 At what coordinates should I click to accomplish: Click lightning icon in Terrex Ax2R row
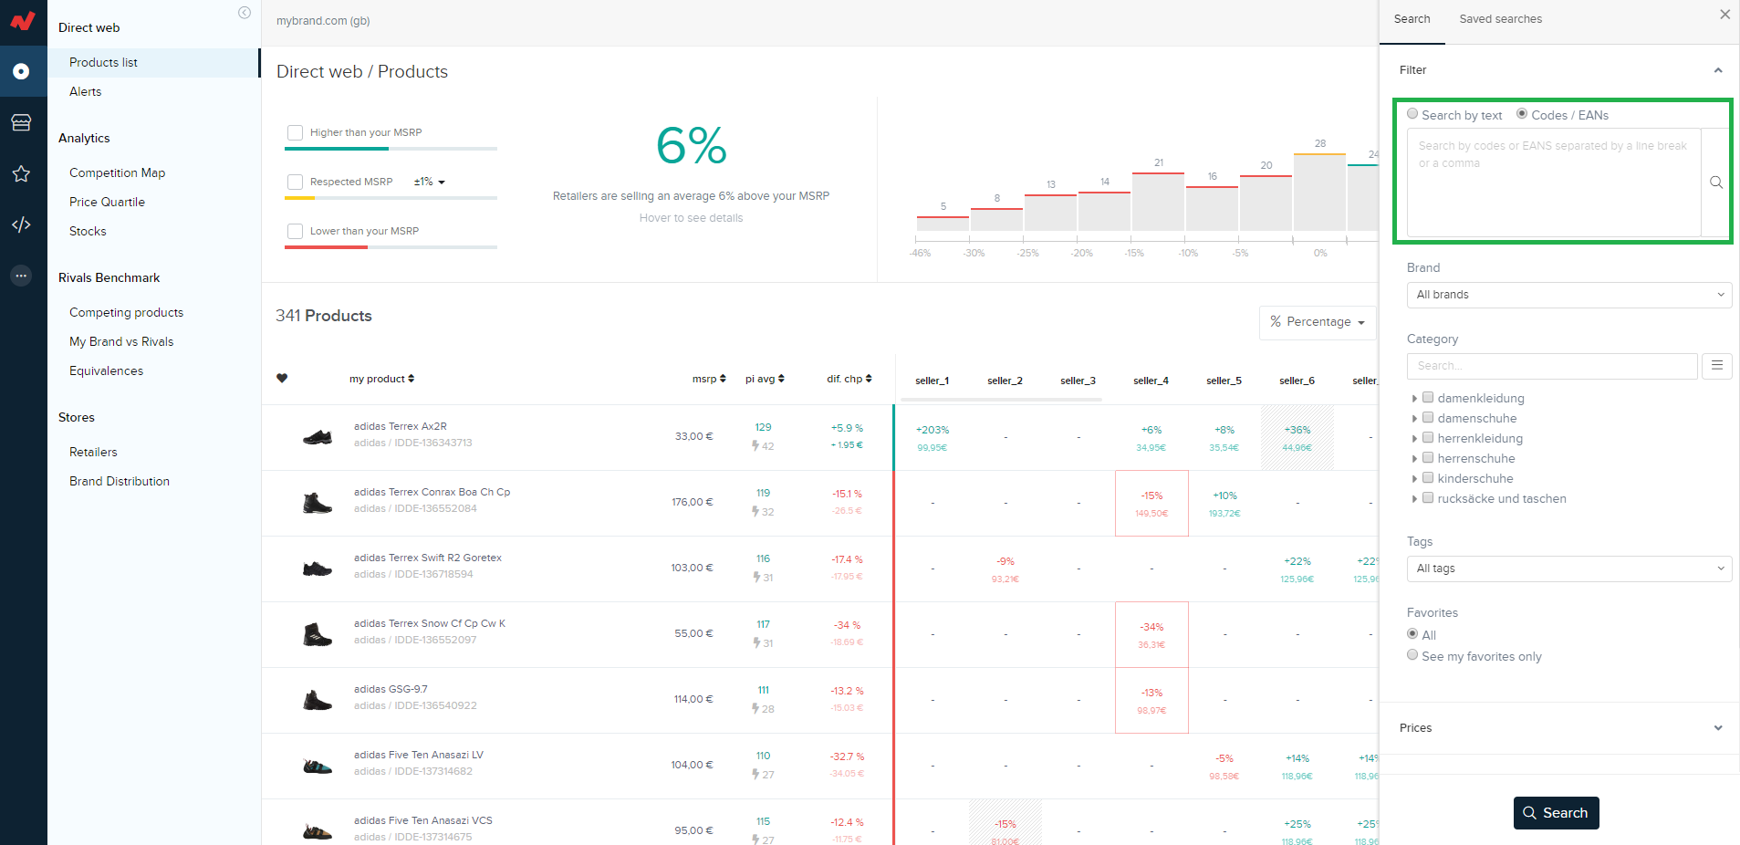point(755,446)
